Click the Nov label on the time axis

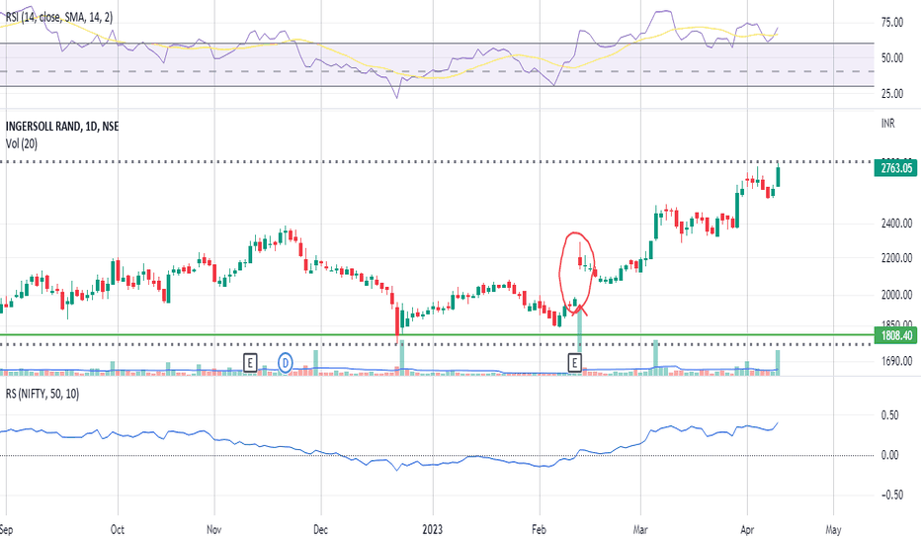click(x=213, y=530)
